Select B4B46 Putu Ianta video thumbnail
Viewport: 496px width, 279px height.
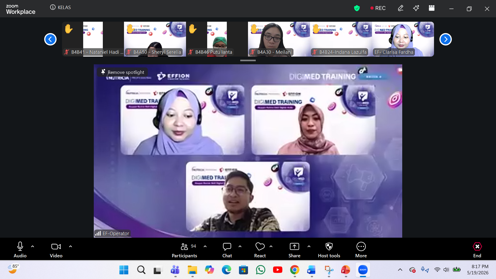tap(217, 39)
